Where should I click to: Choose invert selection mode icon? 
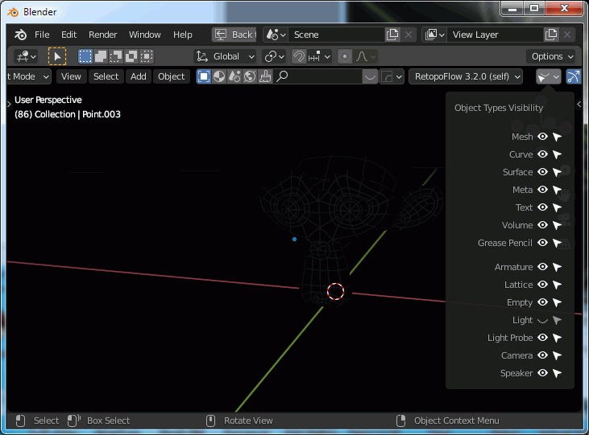[x=131, y=56]
